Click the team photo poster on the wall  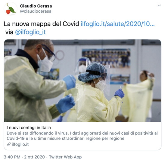click(106, 58)
